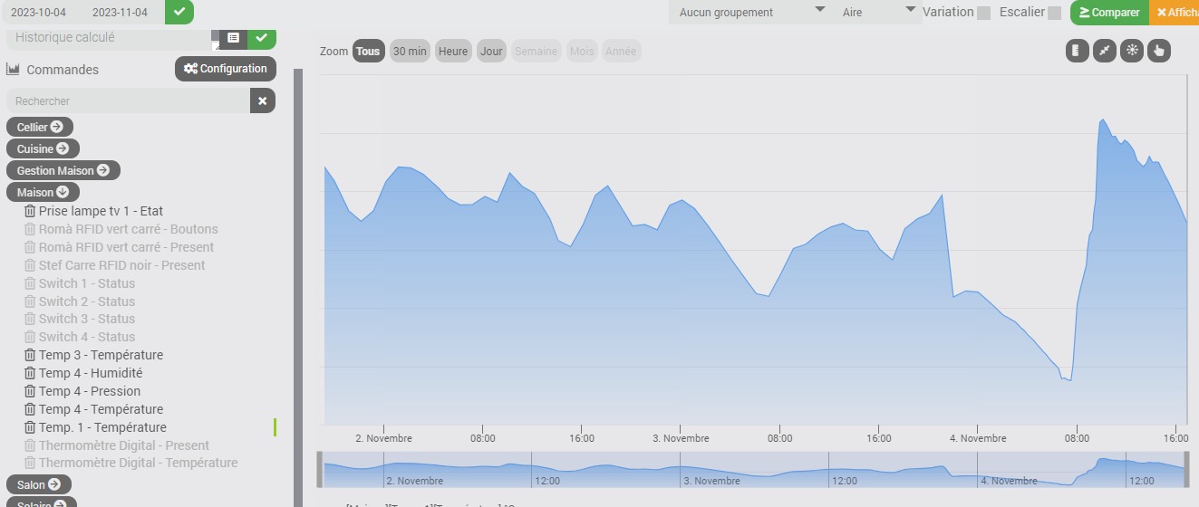Delete history of Romà RFID vert carré - Boutons

click(x=30, y=229)
